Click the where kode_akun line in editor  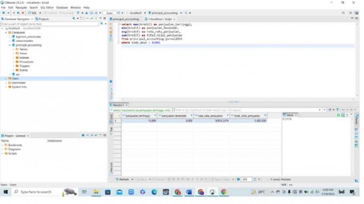[x=141, y=43]
